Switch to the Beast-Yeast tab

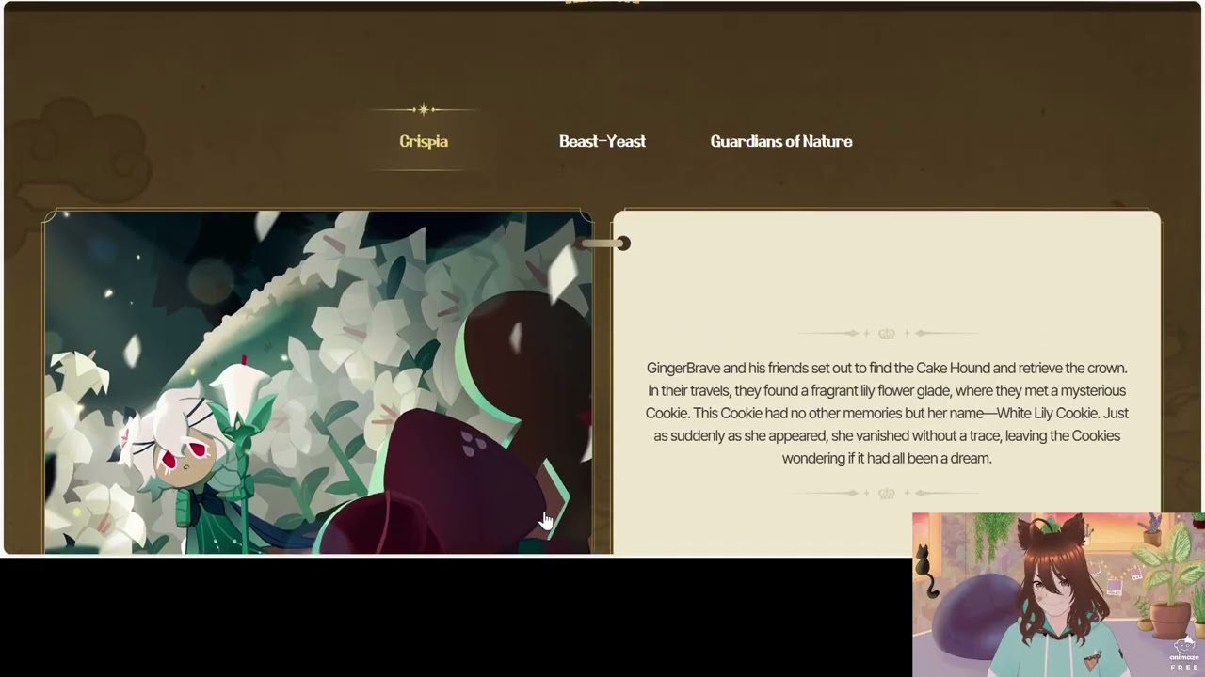pyautogui.click(x=602, y=141)
